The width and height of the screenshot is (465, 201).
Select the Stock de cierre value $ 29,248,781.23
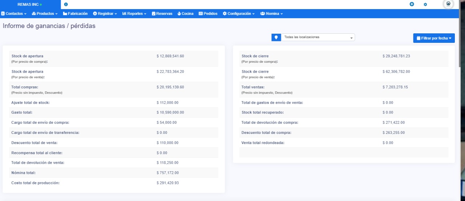pos(396,56)
